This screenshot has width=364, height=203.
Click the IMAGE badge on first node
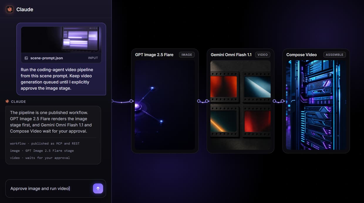[x=187, y=54]
